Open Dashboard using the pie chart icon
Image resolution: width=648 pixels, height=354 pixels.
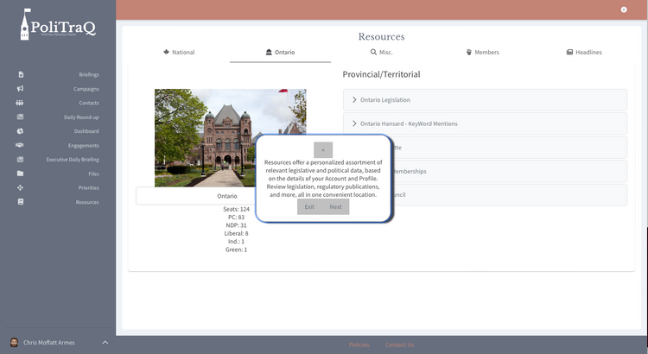[21, 131]
